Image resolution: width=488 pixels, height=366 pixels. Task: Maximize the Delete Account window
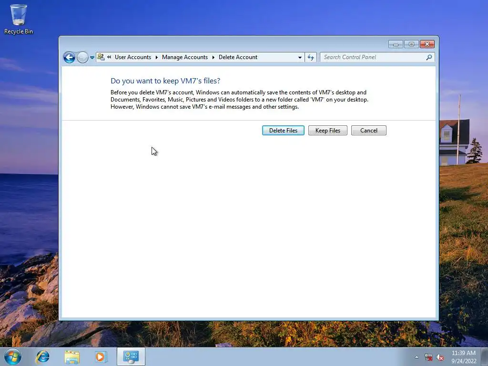click(411, 44)
